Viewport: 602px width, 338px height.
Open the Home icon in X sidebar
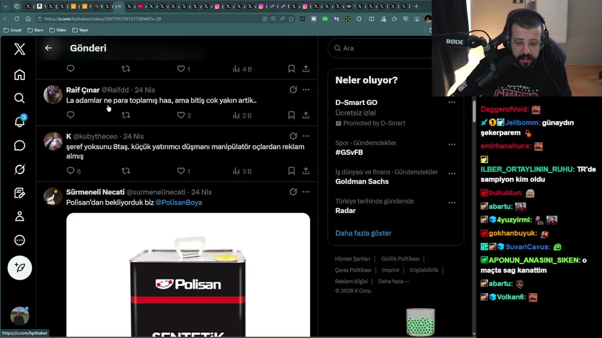pos(19,75)
